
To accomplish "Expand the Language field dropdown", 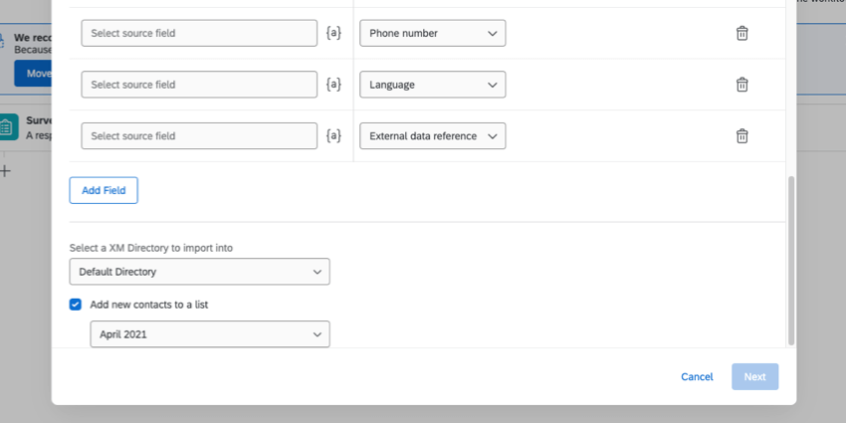I will pos(432,85).
